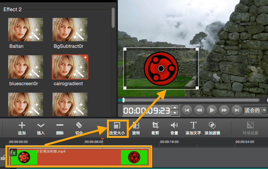
Task: Click the fx badge on the clip
Action: pos(13,152)
